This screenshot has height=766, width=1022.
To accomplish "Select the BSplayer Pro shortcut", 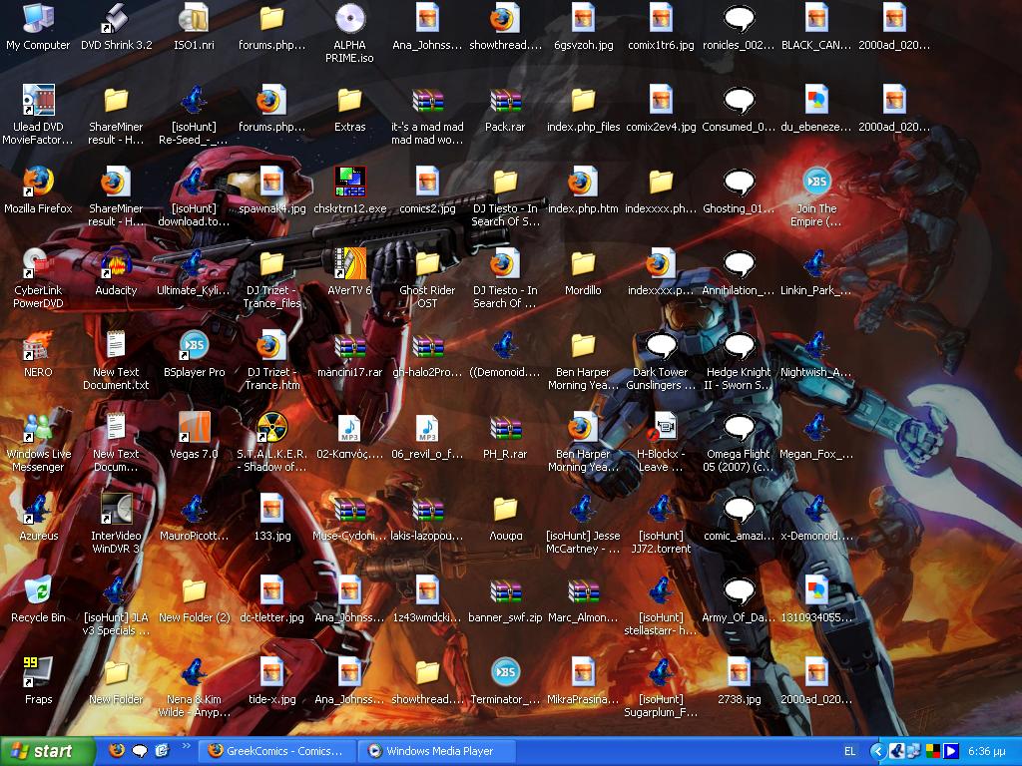I will tap(194, 354).
